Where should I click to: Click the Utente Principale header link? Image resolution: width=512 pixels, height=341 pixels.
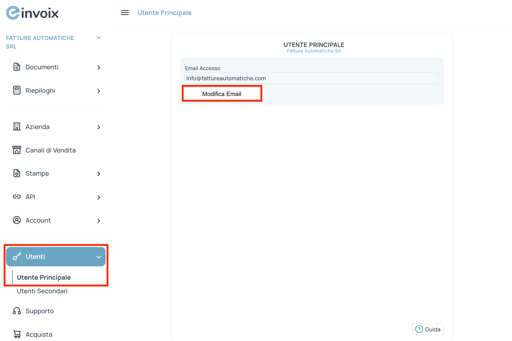(164, 13)
